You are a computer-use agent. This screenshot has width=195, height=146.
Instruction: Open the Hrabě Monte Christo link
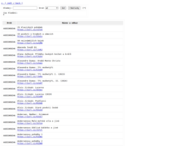(30, 63)
